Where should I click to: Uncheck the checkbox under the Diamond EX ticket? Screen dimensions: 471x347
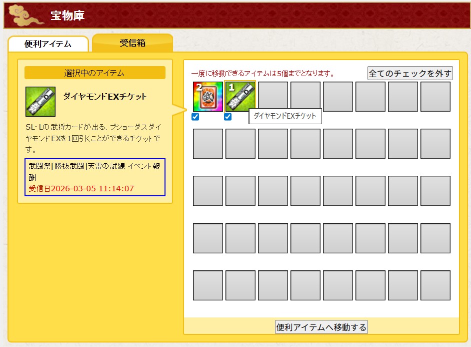pyautogui.click(x=228, y=117)
